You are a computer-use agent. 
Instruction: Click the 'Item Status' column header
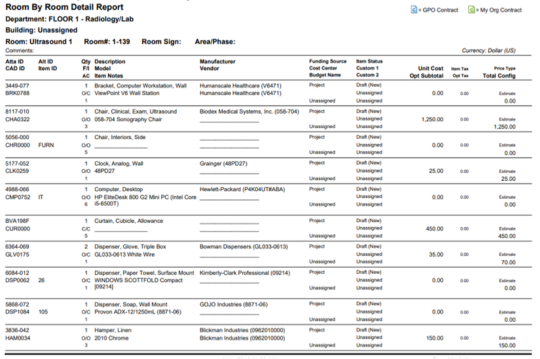coord(369,61)
